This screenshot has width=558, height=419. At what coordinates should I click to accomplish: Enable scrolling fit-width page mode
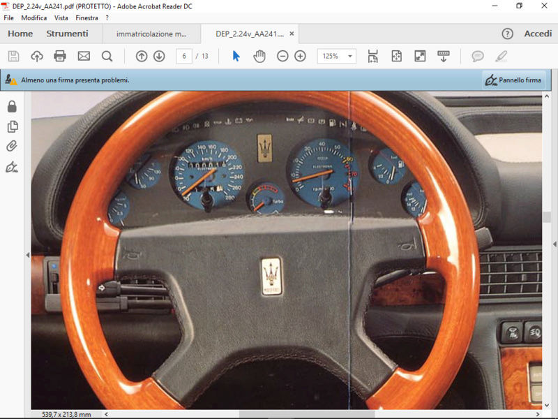(x=372, y=57)
